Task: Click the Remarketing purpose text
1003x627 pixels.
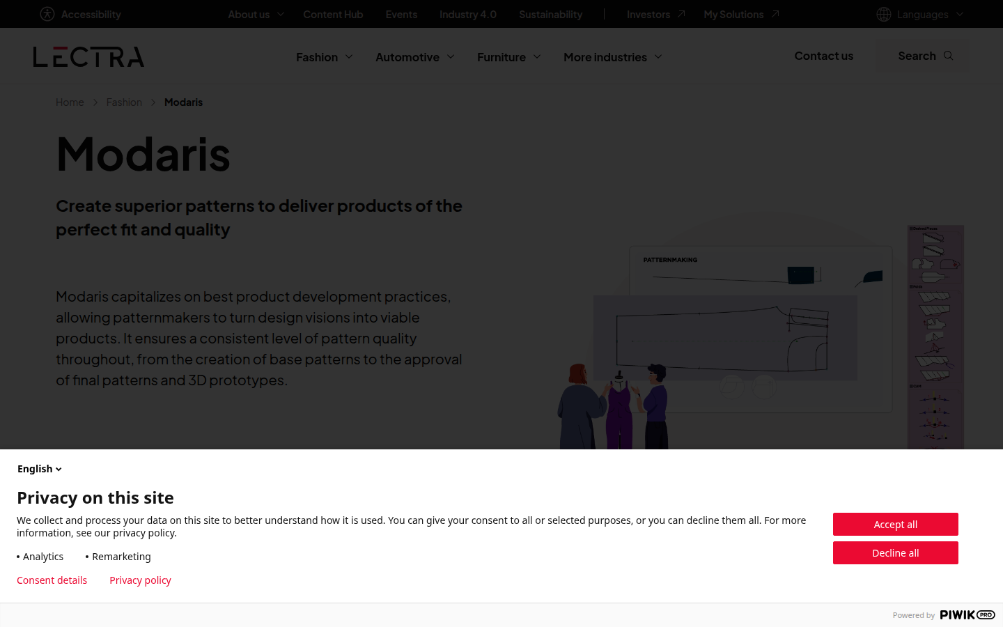Action: (121, 557)
